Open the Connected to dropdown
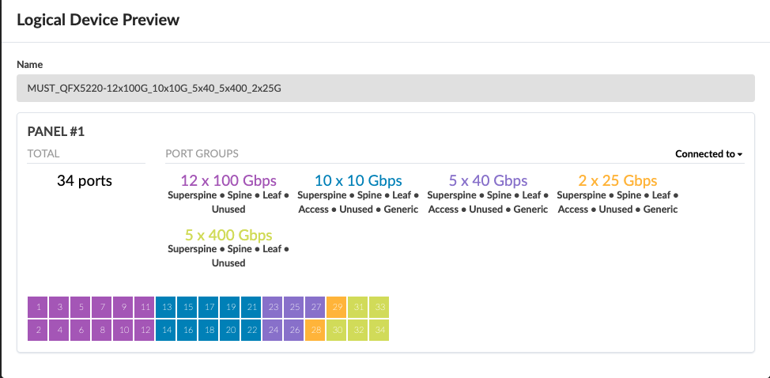The height and width of the screenshot is (378, 770). pos(708,153)
